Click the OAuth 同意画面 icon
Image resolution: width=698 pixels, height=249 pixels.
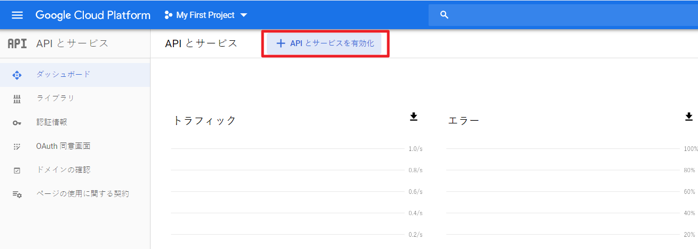[17, 146]
